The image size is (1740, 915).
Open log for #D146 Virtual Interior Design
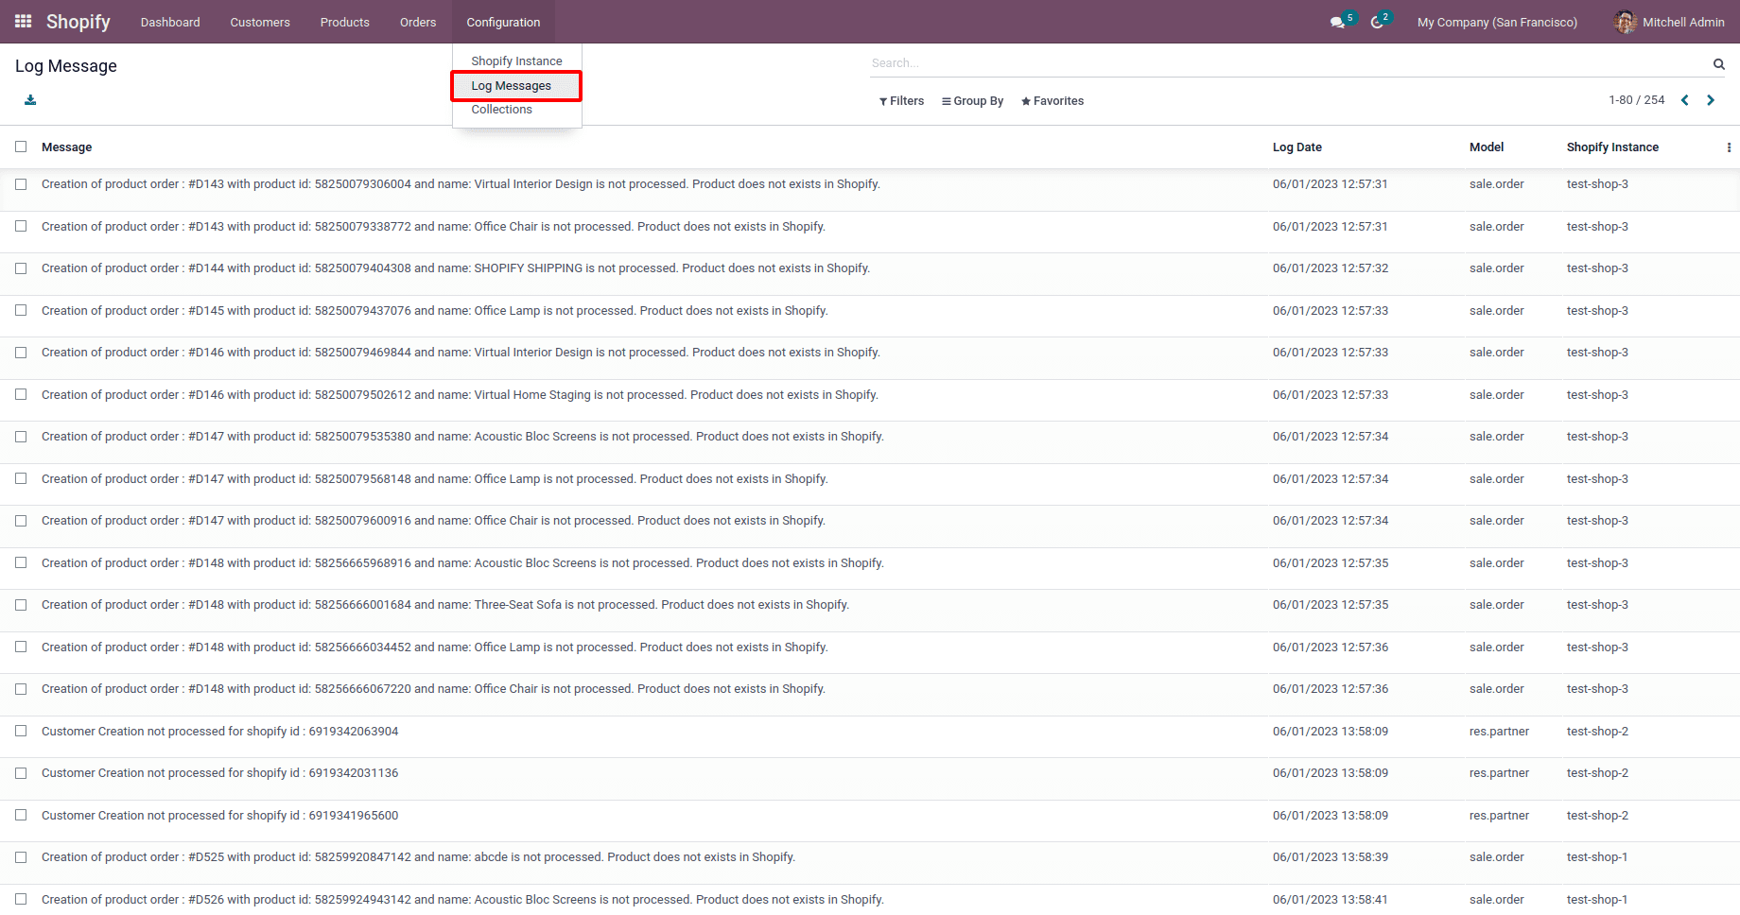tap(461, 353)
